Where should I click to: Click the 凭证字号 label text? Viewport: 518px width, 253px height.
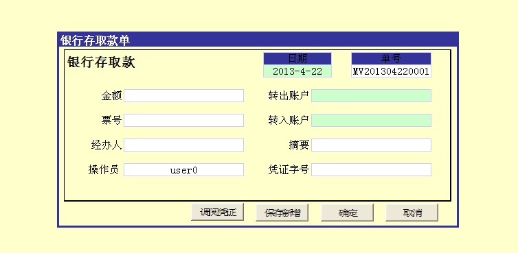(289, 170)
